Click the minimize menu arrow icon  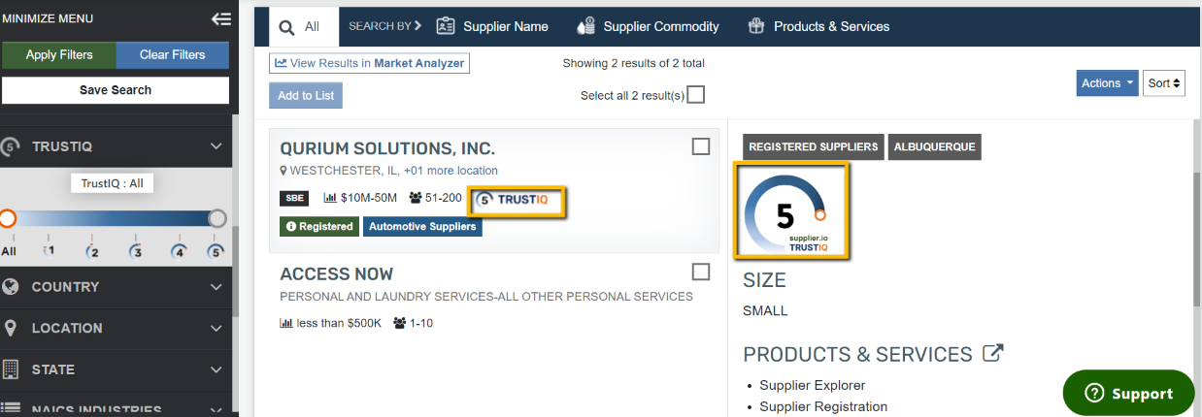tap(220, 18)
